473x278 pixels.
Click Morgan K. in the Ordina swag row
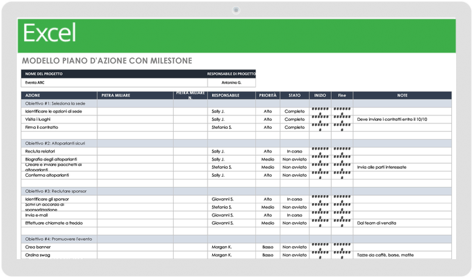pyautogui.click(x=222, y=255)
